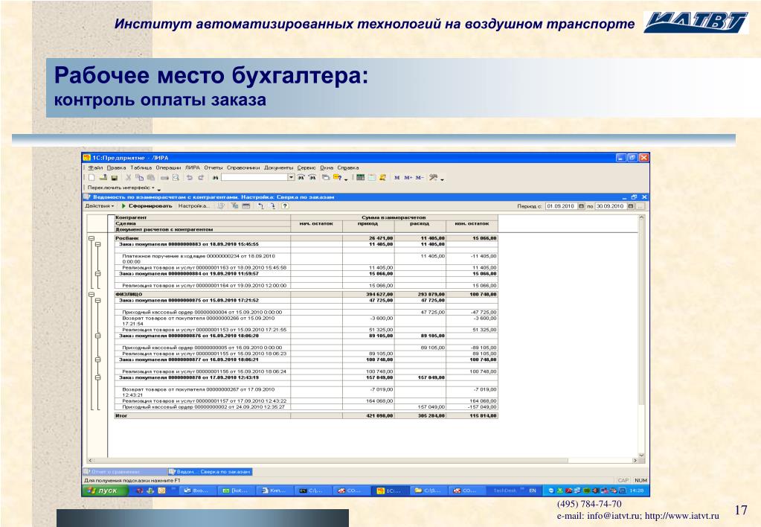Click the tools settings icon in the toolbar
The image size is (761, 527).
[433, 178]
